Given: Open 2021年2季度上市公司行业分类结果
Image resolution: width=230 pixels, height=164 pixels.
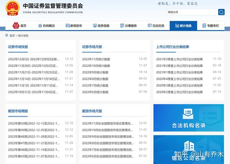Looking at the screenshot, I should [x=179, y=66].
